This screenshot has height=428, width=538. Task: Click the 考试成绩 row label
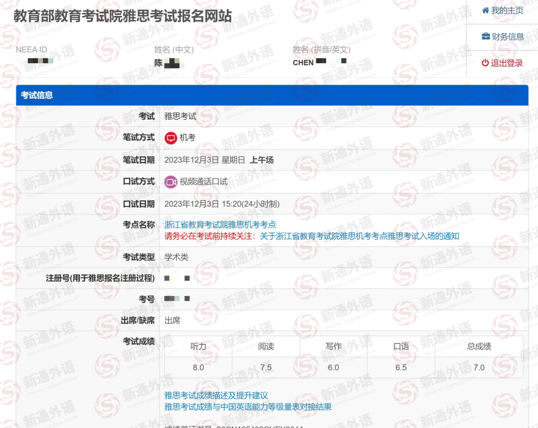pyautogui.click(x=138, y=341)
